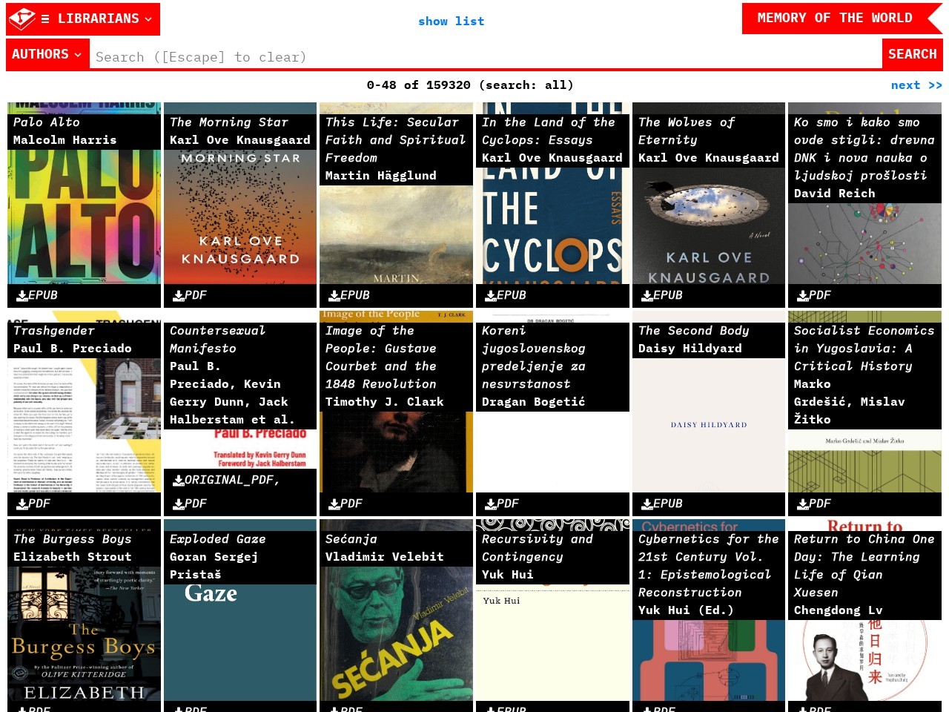Open author Marko Grdešić, Mislav Žitko
Image resolution: width=949 pixels, height=712 pixels.
click(850, 402)
